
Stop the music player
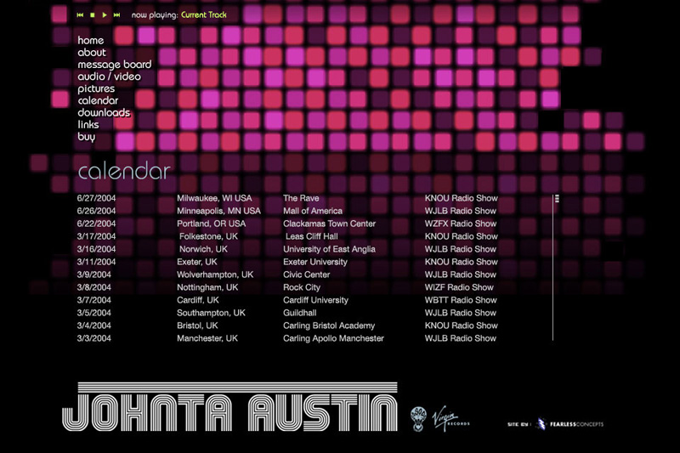tap(92, 14)
